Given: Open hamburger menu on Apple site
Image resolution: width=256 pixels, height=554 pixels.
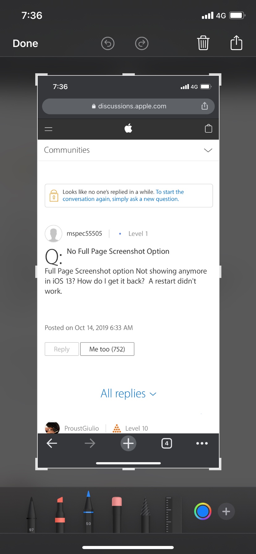Looking at the screenshot, I should tap(49, 129).
